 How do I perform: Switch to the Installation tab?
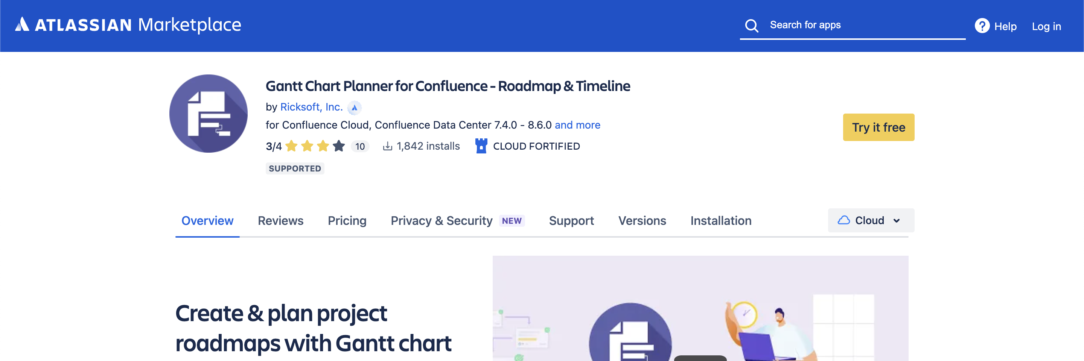coord(720,221)
